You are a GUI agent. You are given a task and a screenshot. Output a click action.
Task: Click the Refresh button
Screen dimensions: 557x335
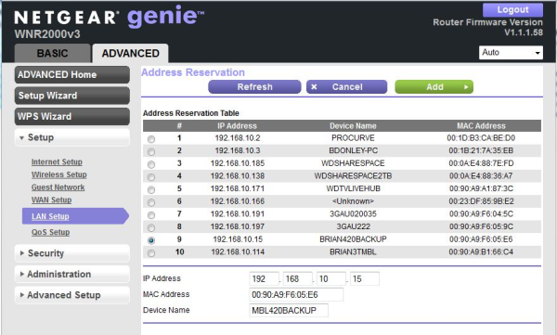(254, 87)
